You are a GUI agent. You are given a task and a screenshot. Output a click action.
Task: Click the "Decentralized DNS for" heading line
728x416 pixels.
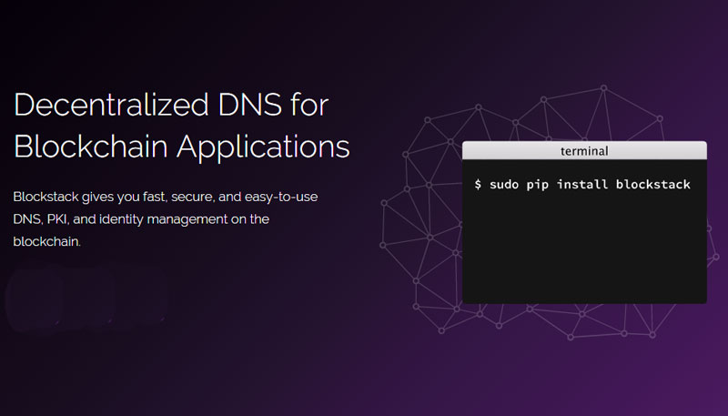click(x=171, y=105)
